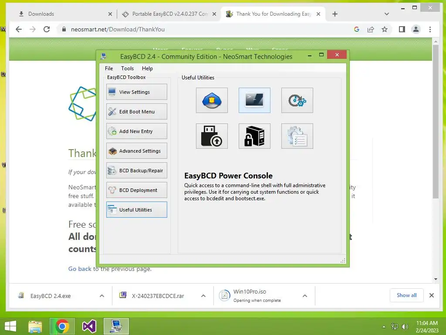
Task: Open View Settings in EasyBCD Toolbox
Action: (x=136, y=92)
